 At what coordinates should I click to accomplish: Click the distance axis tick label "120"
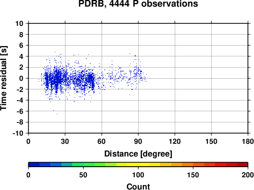(x=175, y=141)
